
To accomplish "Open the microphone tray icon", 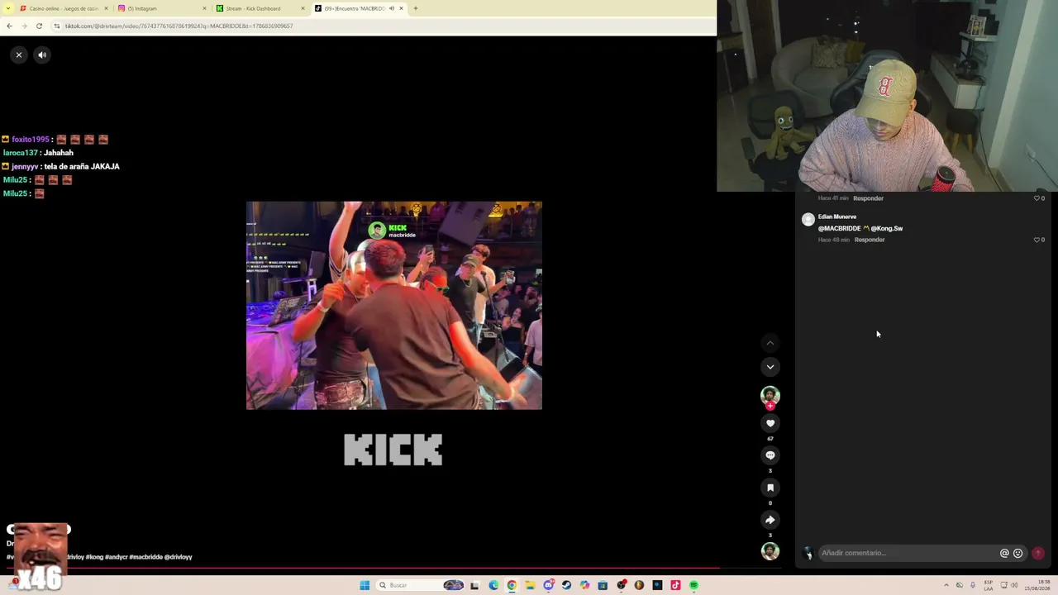I will pyautogui.click(x=973, y=585).
